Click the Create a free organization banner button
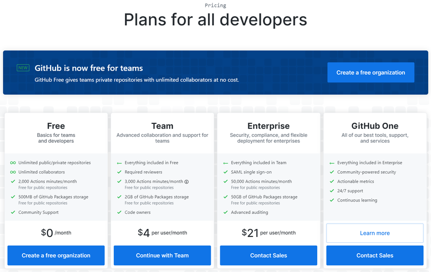The width and height of the screenshot is (431, 272). (371, 73)
